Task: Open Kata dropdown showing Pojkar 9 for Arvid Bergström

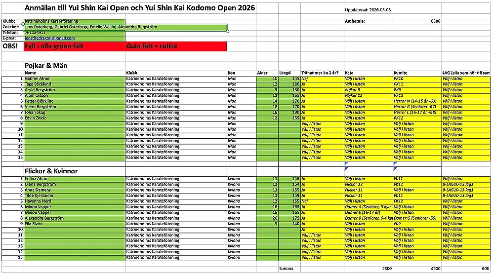Action: [x=368, y=90]
